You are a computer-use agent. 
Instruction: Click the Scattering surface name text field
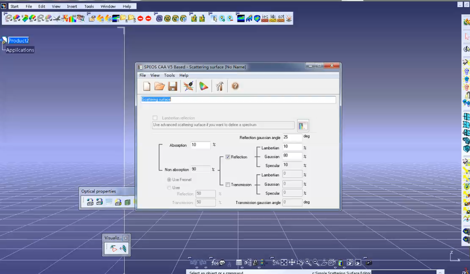(x=238, y=100)
